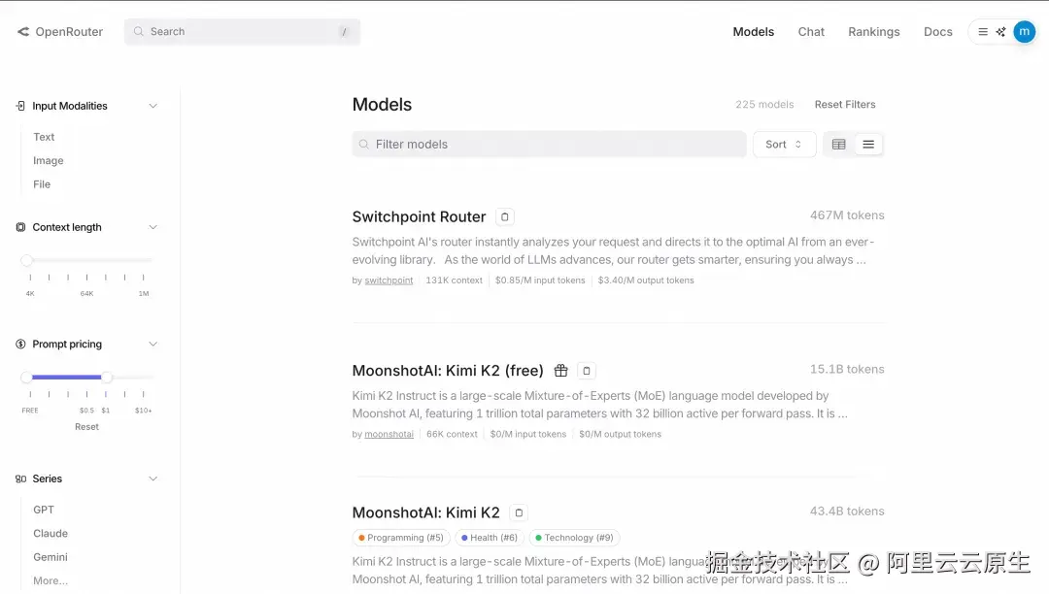1049x594 pixels.
Task: Click the slash shortcut badge in search
Action: [x=344, y=31]
